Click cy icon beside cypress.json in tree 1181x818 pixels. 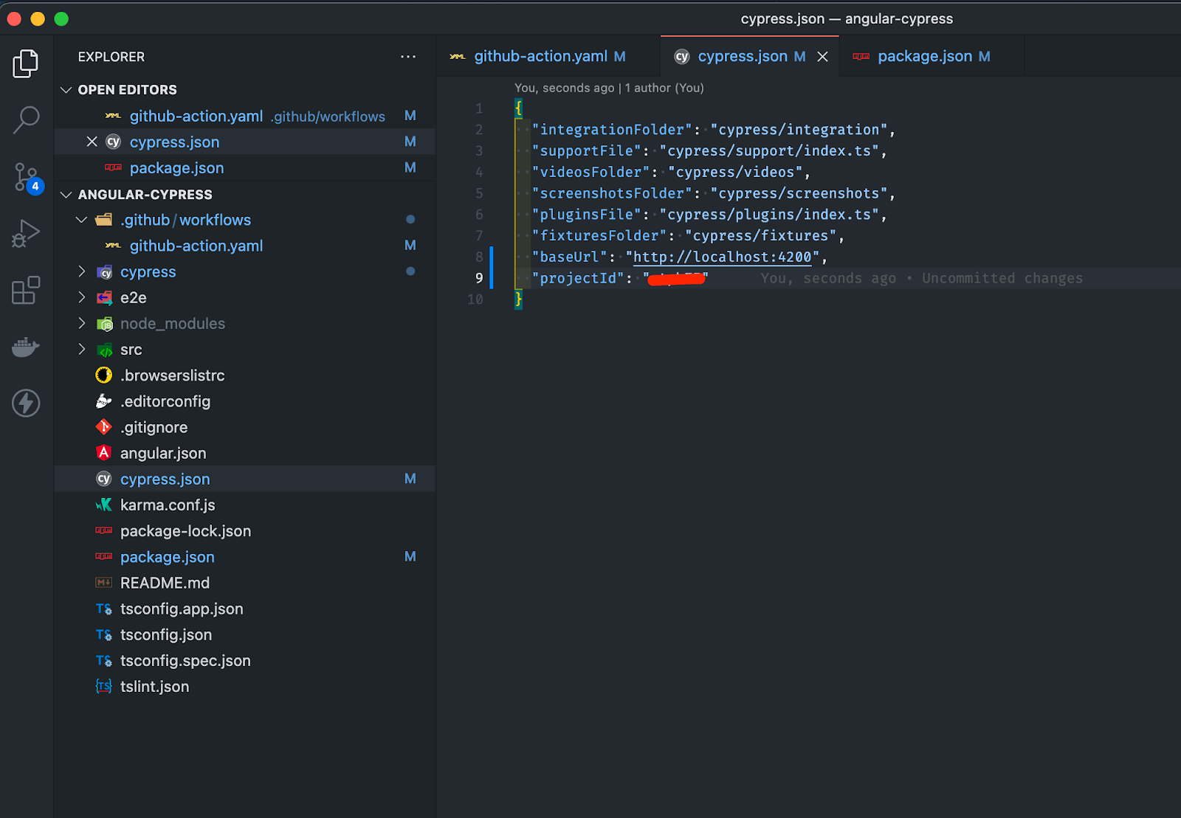tap(104, 479)
